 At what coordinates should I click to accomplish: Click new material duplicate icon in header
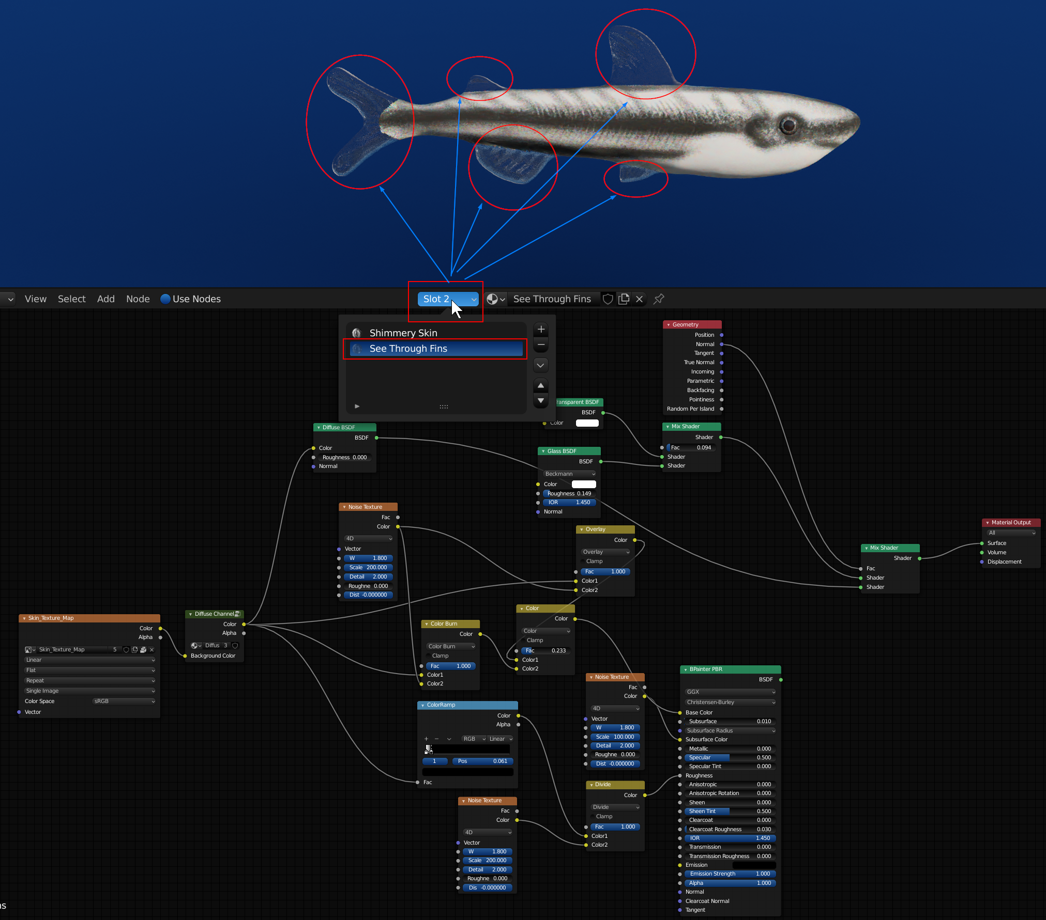click(x=624, y=299)
